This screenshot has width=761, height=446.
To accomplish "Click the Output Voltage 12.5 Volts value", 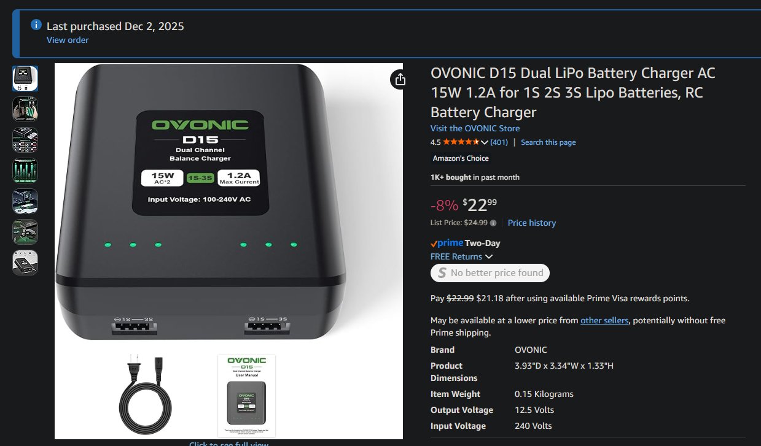I will point(534,410).
